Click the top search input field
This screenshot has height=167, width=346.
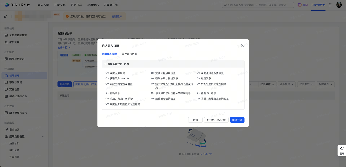258,5
